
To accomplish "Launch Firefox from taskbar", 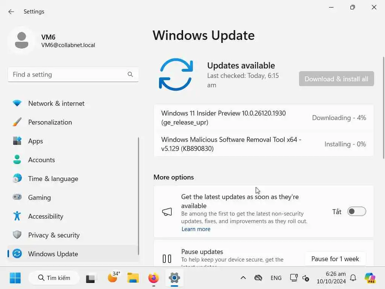I will pos(154,278).
